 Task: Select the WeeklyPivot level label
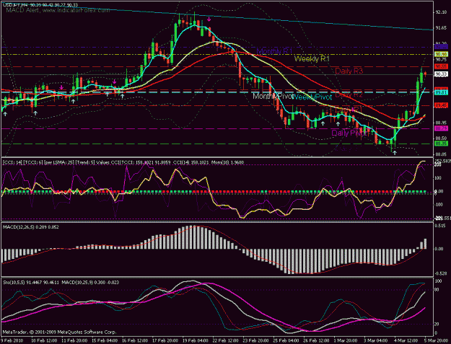pyautogui.click(x=312, y=97)
